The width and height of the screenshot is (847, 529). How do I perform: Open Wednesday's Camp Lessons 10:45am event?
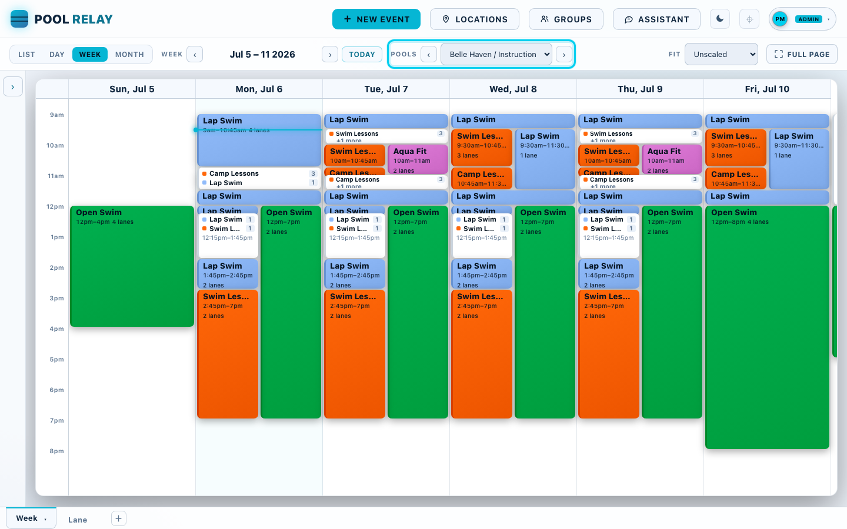coord(482,179)
